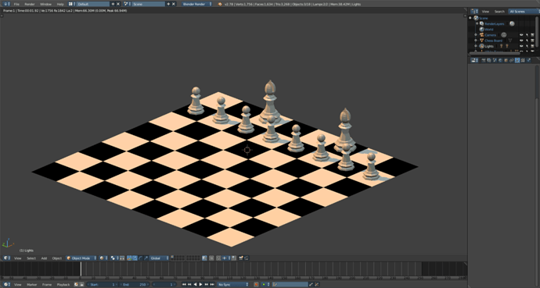The height and width of the screenshot is (288, 540).
Task: Add a new screen layout plus button
Action: pos(113,4)
